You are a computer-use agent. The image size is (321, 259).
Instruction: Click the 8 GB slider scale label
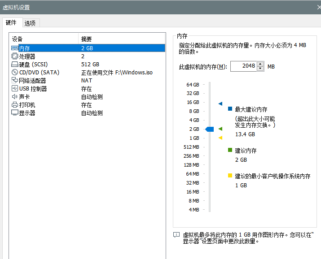click(194, 111)
